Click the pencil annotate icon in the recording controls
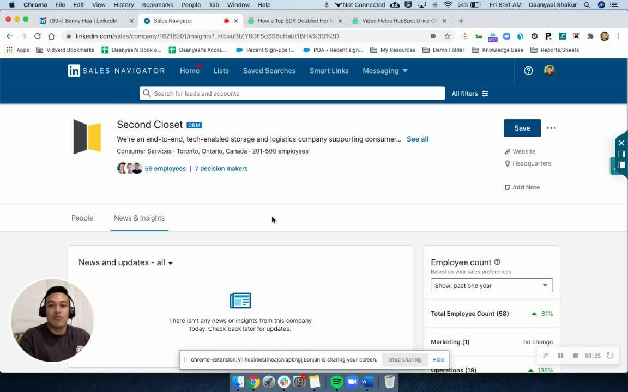 coord(546,355)
